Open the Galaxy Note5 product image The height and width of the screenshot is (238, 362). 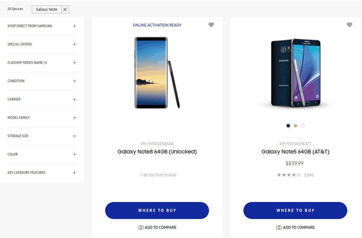[x=295, y=73]
